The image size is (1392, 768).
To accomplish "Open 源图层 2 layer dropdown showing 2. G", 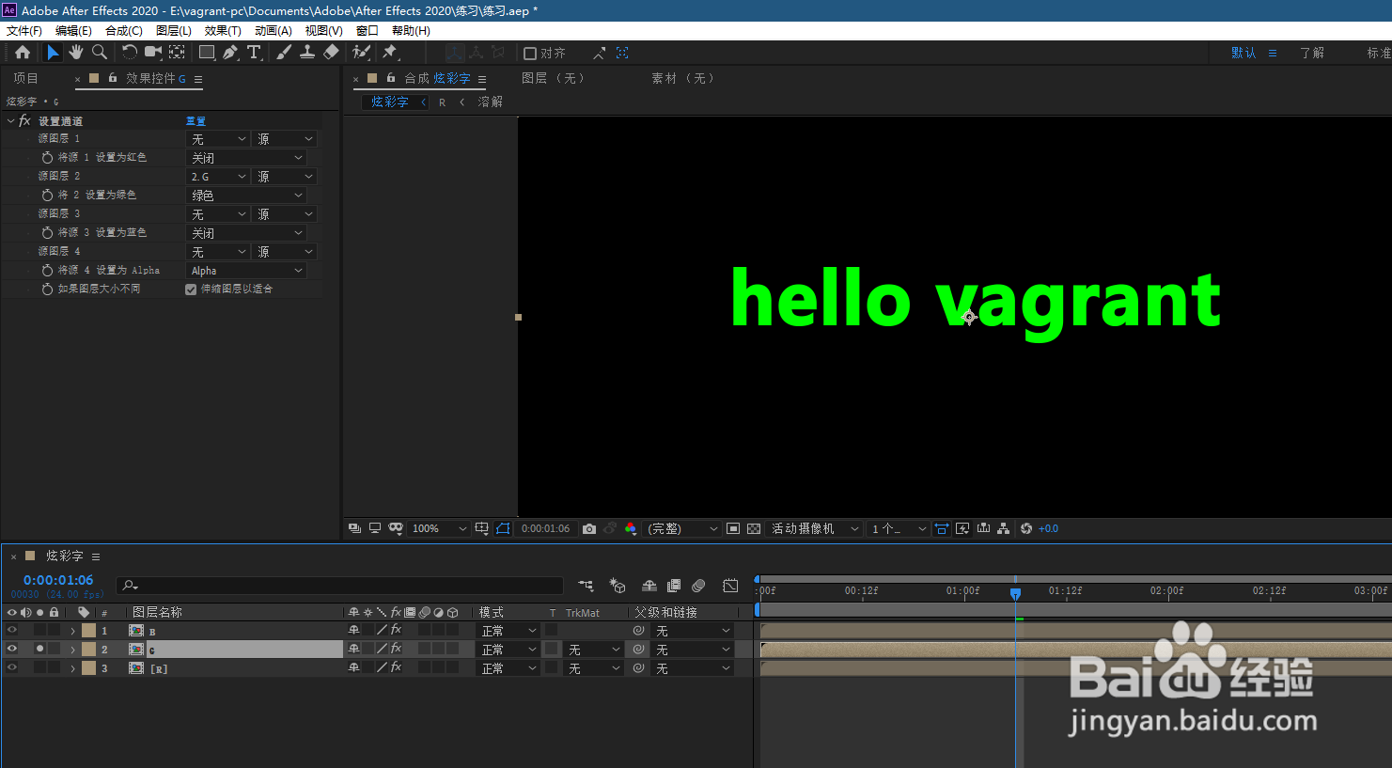I will click(218, 177).
